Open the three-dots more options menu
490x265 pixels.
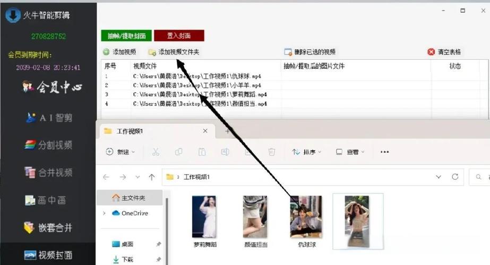click(x=385, y=152)
